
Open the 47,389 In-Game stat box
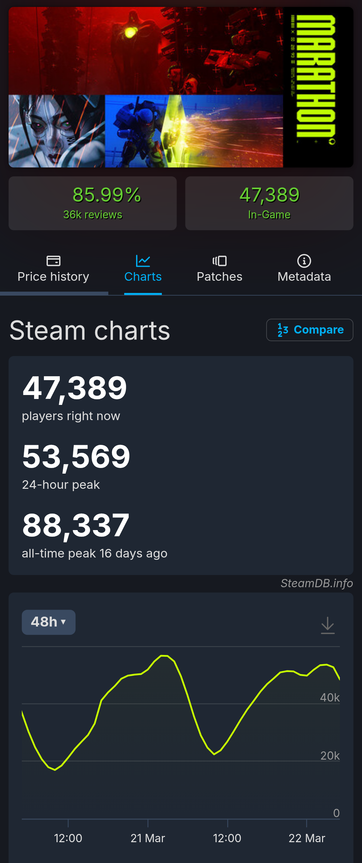coord(269,203)
